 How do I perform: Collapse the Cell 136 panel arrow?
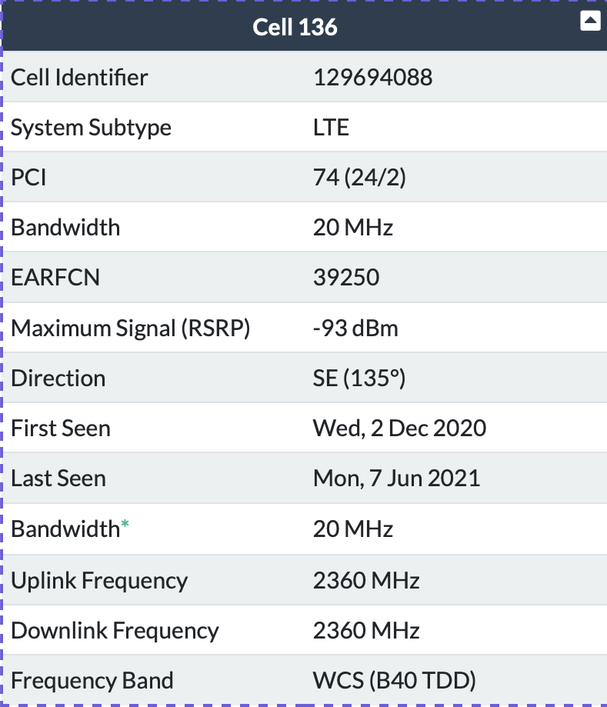590,21
